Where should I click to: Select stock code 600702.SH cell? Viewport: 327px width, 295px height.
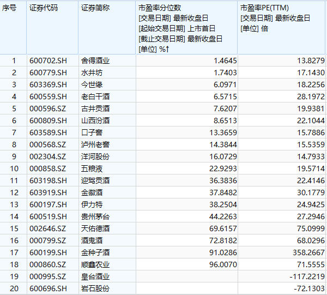48,61
